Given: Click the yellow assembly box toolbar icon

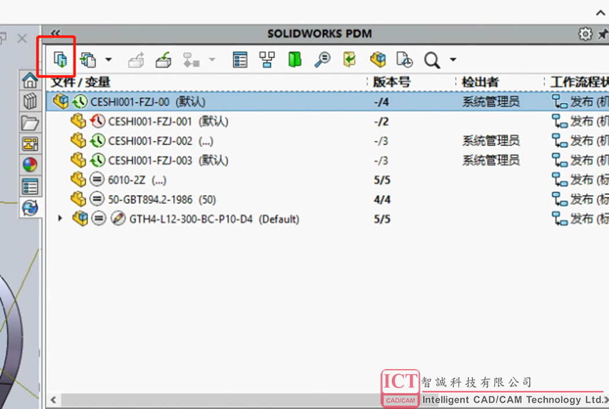Looking at the screenshot, I should tap(377, 60).
